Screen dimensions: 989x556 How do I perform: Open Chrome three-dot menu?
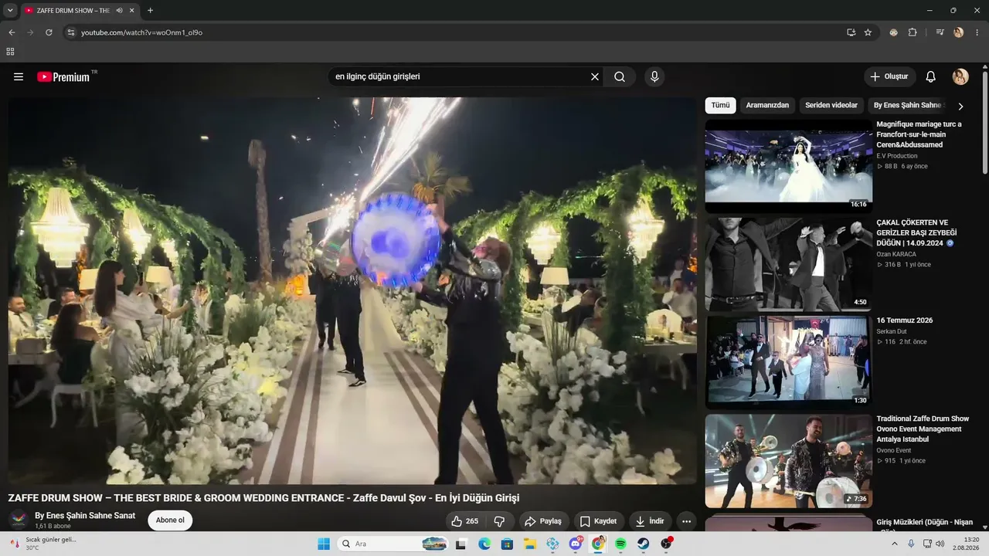point(977,32)
